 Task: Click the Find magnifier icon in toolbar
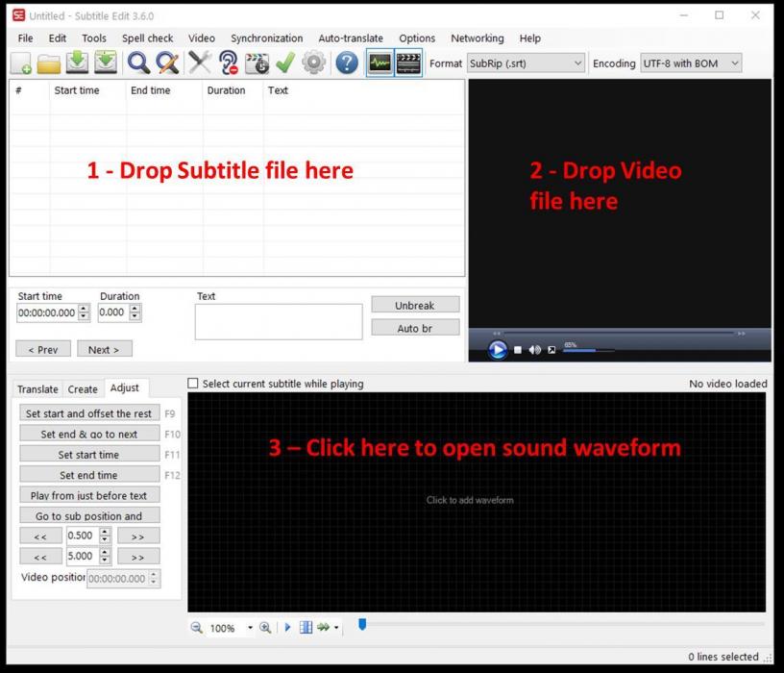[138, 63]
